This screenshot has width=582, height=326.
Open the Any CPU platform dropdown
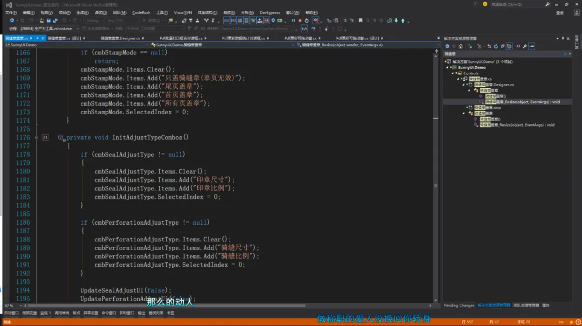click(x=122, y=20)
